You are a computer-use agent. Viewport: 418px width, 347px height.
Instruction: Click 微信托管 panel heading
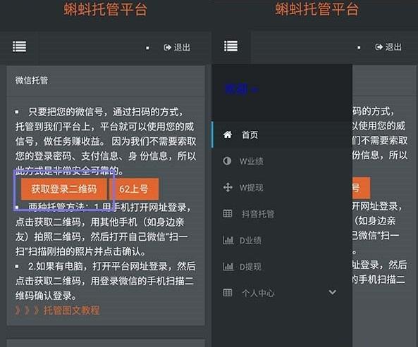click(32, 80)
